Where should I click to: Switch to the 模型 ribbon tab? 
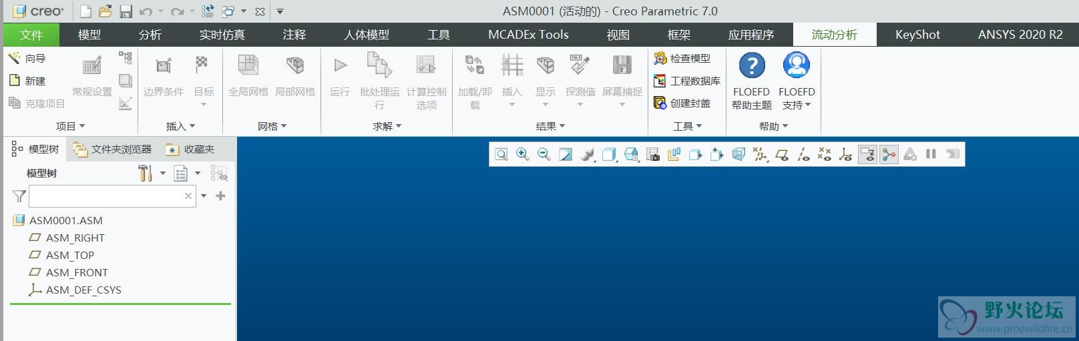pos(89,35)
